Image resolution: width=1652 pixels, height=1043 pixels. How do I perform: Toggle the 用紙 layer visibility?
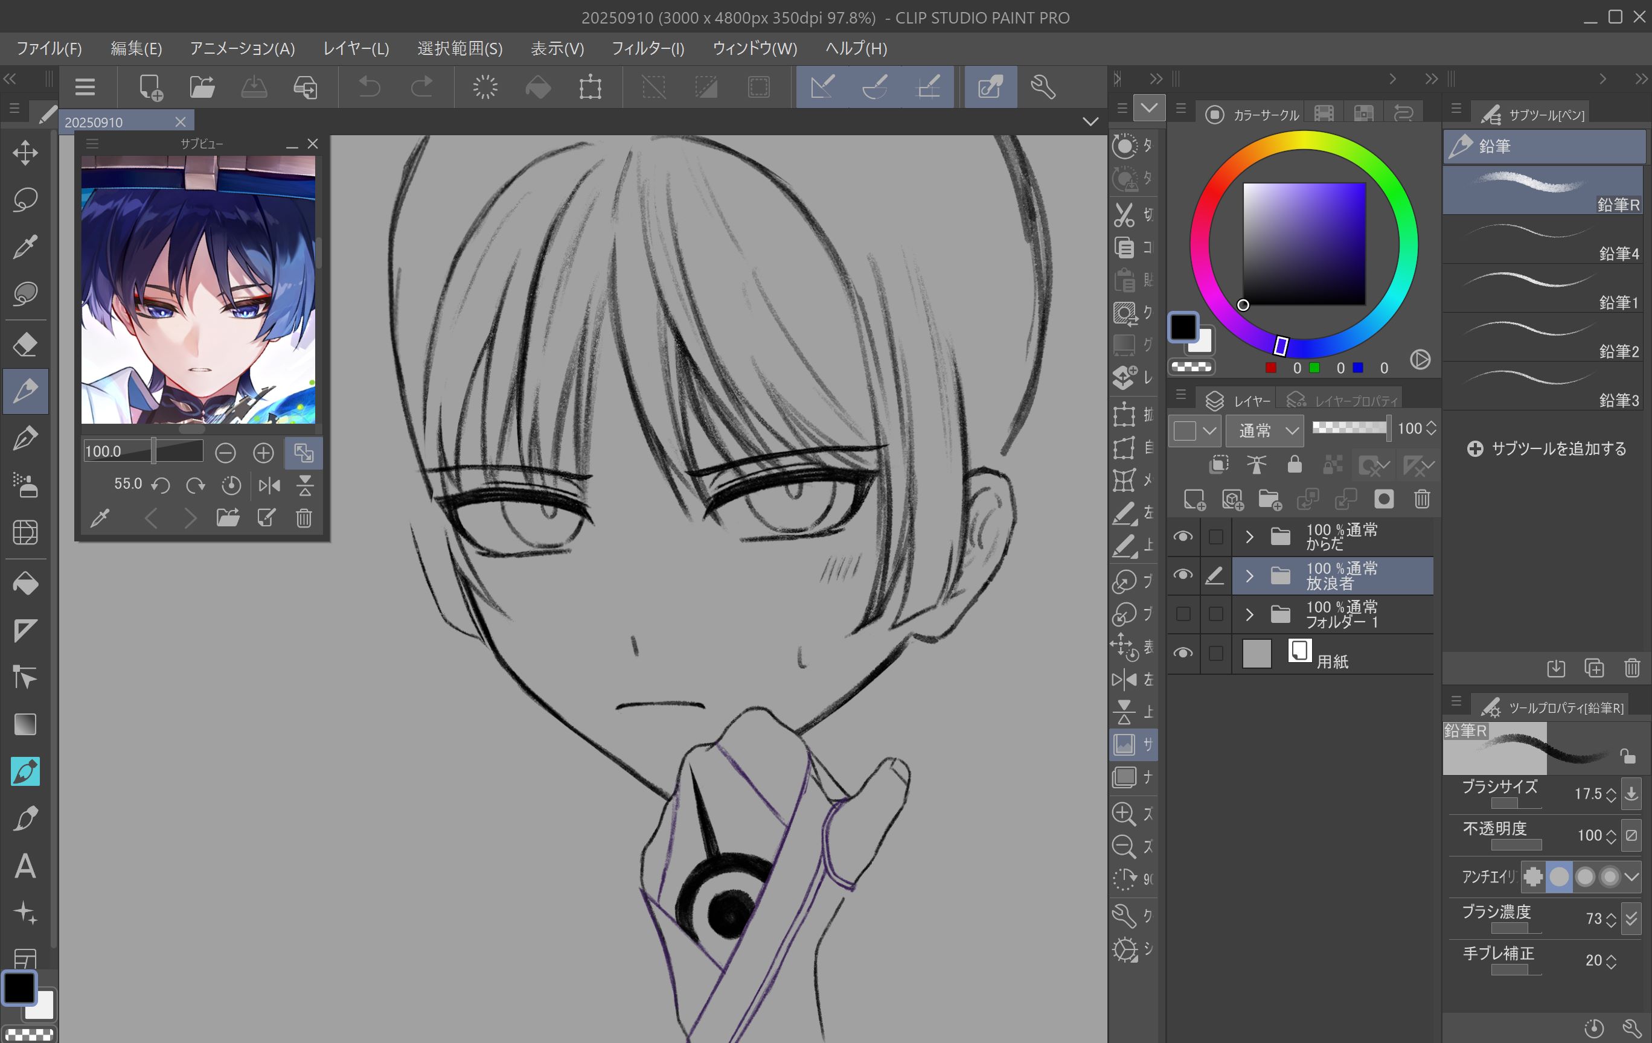[x=1183, y=653]
